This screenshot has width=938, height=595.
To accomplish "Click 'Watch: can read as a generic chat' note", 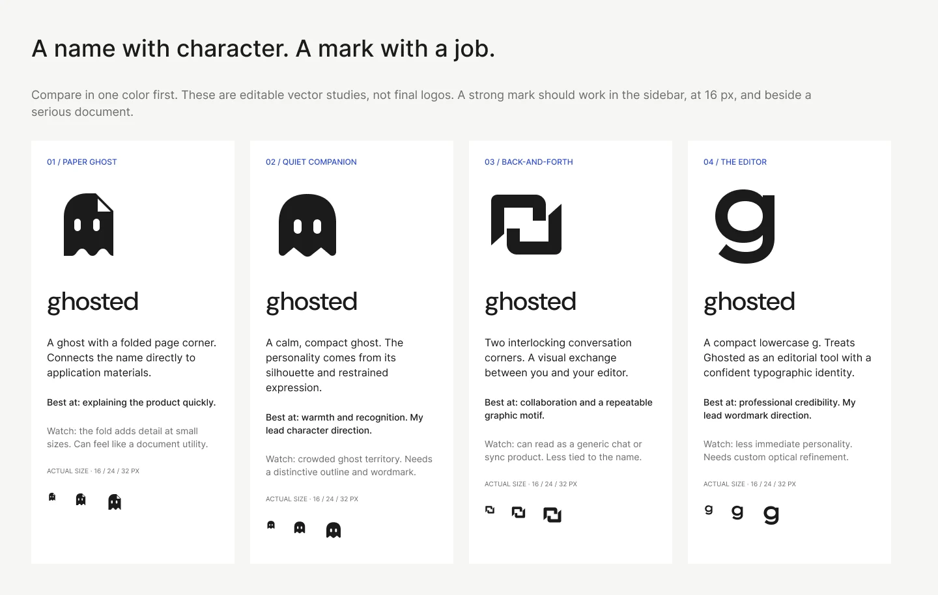I will click(563, 450).
